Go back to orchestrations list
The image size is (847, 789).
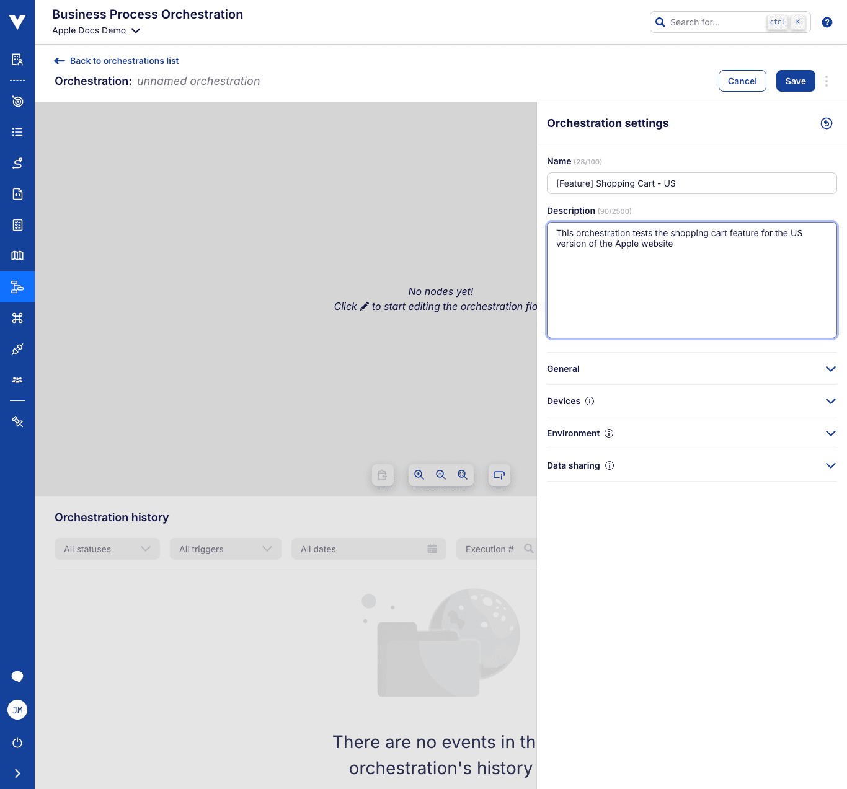coord(117,61)
